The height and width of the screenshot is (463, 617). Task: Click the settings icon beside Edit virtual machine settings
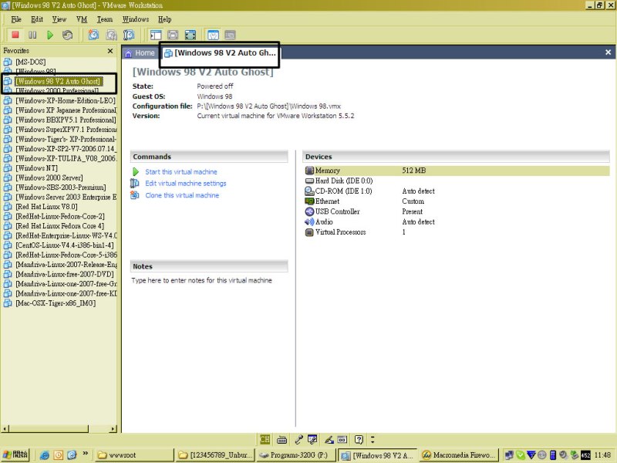[x=135, y=184]
